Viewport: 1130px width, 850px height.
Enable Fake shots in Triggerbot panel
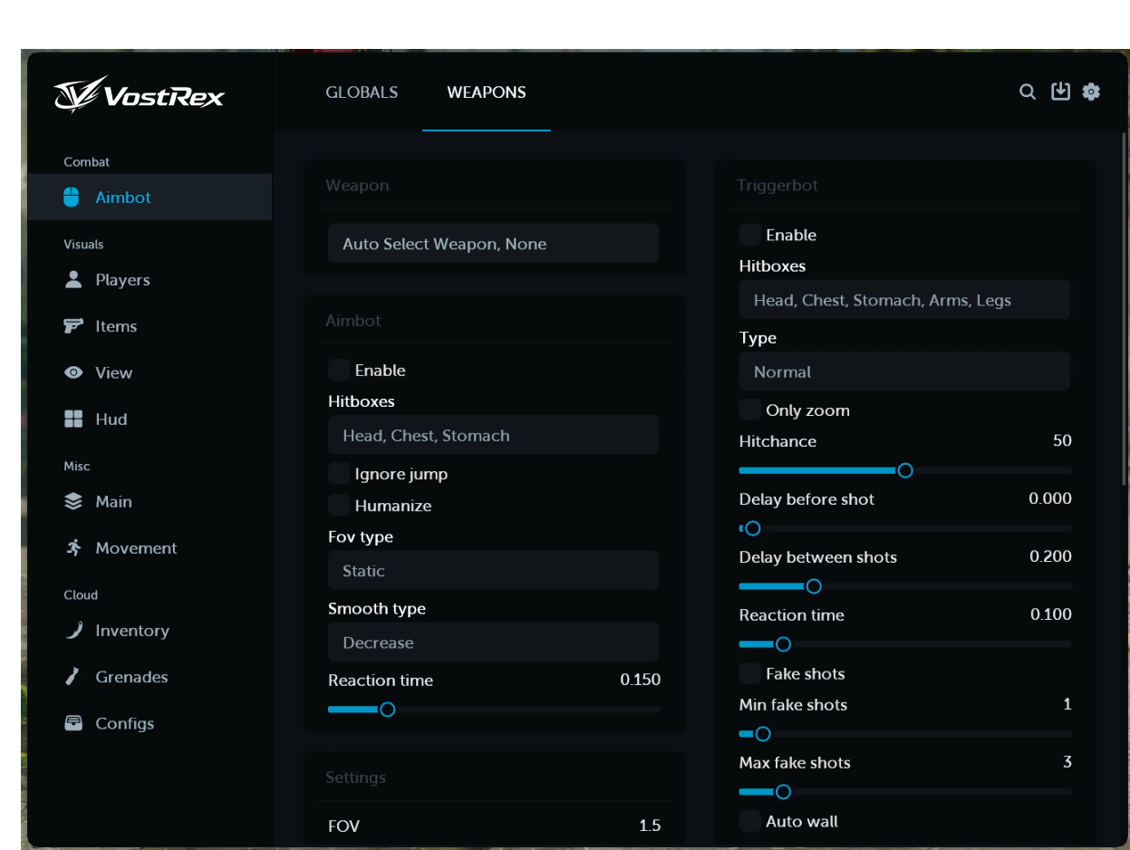pyautogui.click(x=749, y=673)
